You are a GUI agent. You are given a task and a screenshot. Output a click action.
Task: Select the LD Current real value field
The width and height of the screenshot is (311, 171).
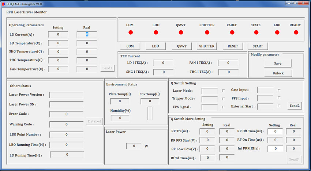[87, 34]
